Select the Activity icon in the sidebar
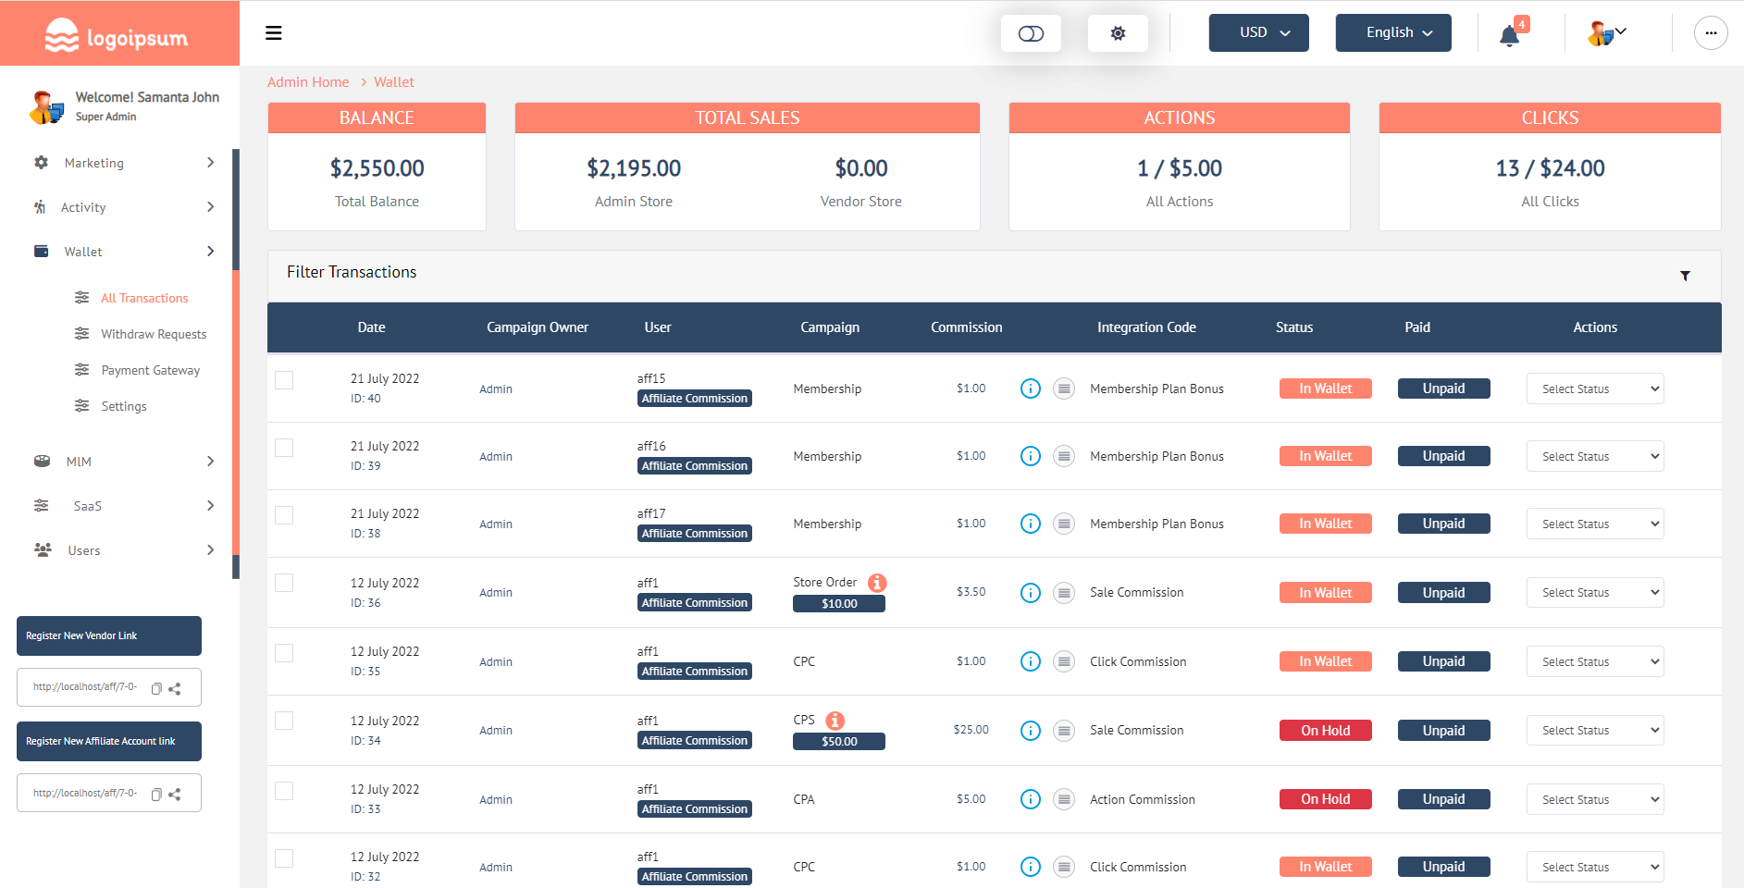Image resolution: width=1744 pixels, height=888 pixels. point(42,207)
